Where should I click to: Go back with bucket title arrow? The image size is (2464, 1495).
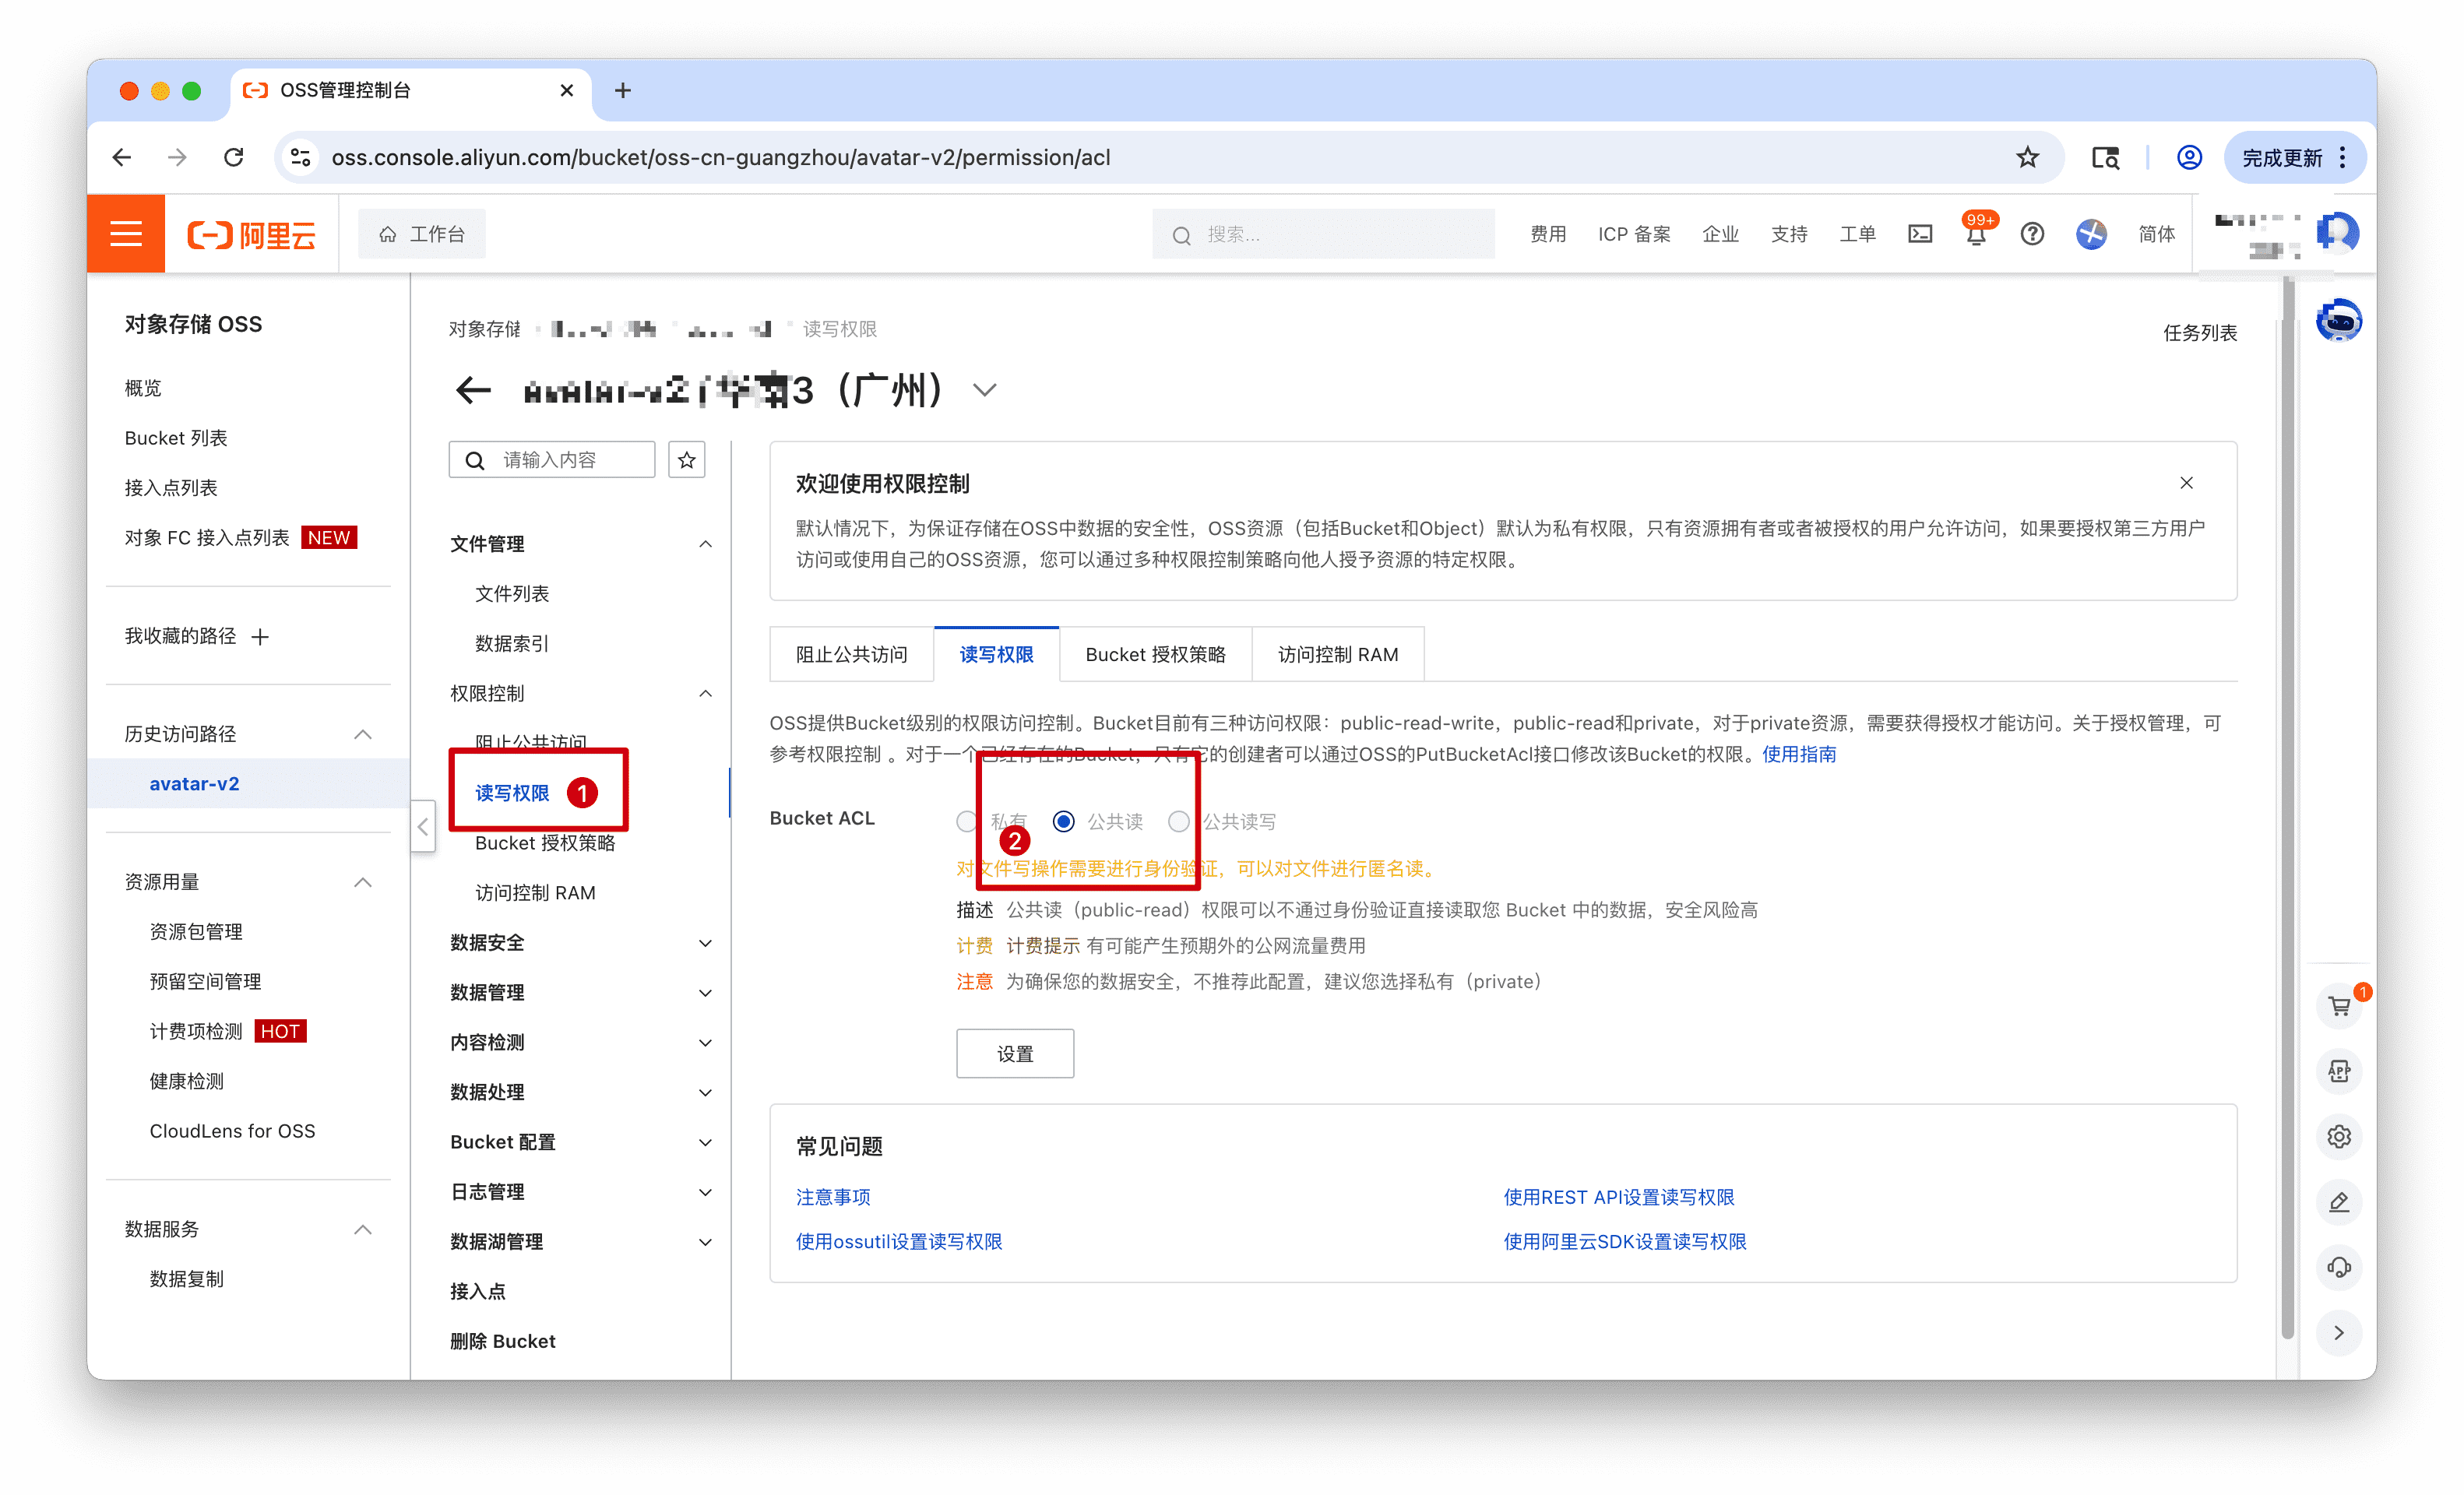[x=473, y=390]
